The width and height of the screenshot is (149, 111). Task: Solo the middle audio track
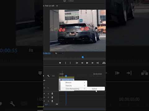point(48,97)
